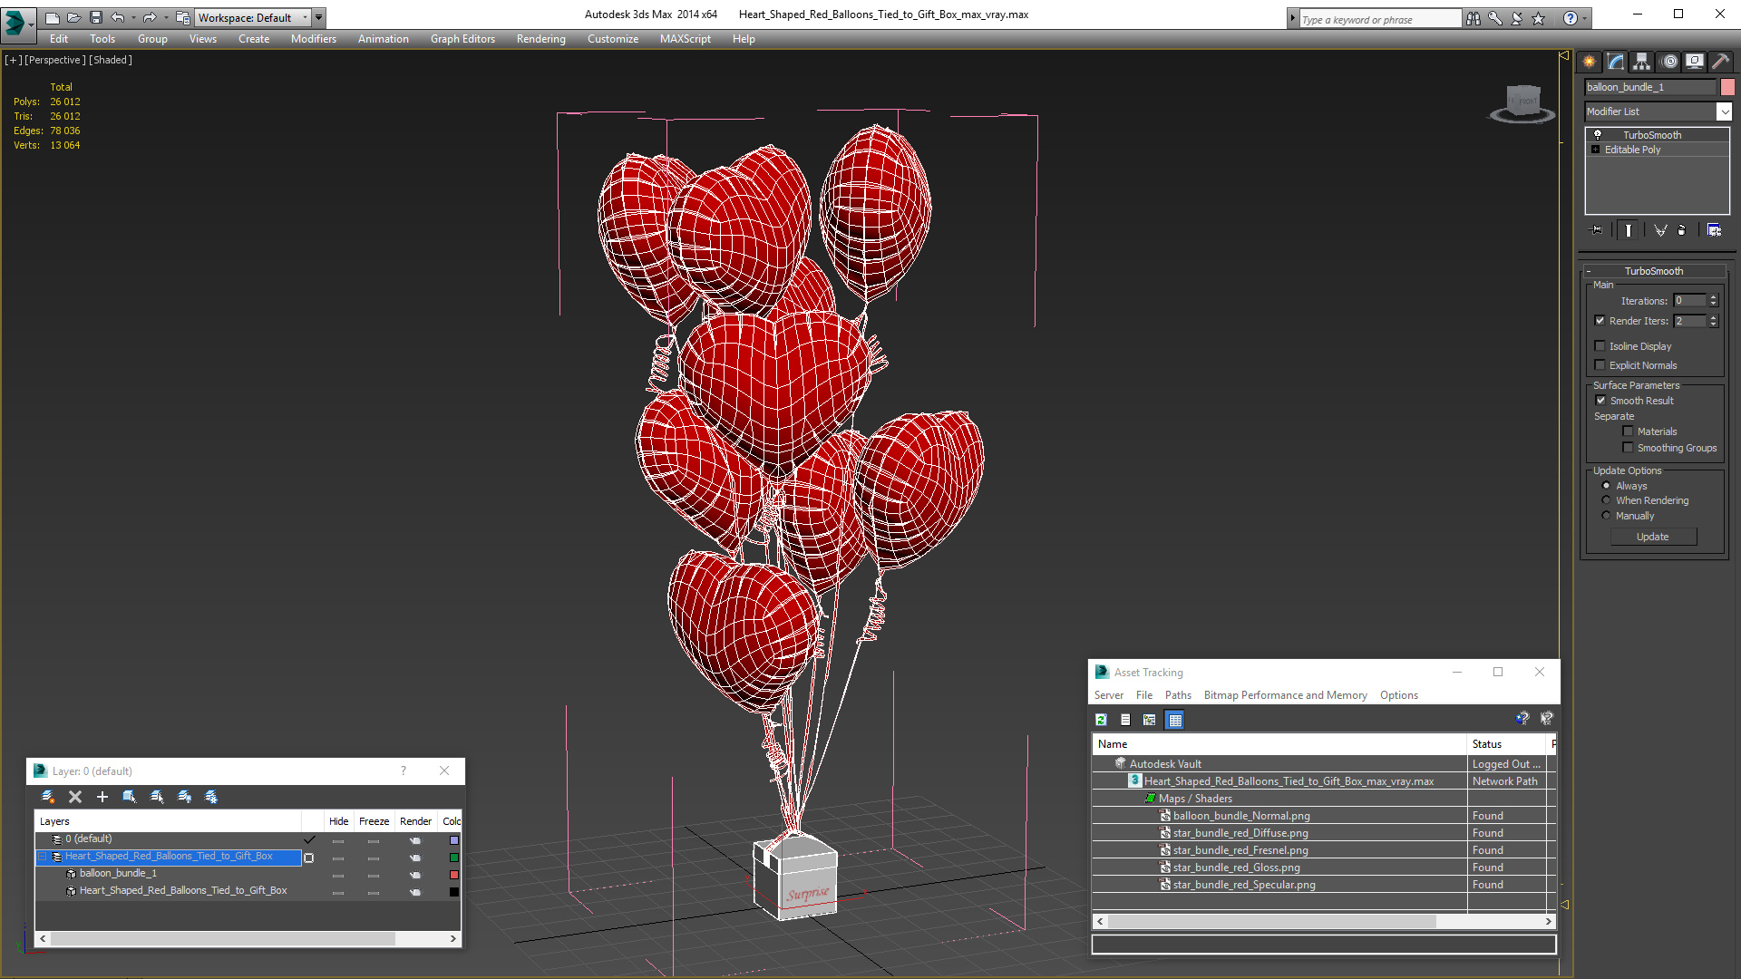
Task: Click the keyword search input field
Action: pyautogui.click(x=1378, y=19)
